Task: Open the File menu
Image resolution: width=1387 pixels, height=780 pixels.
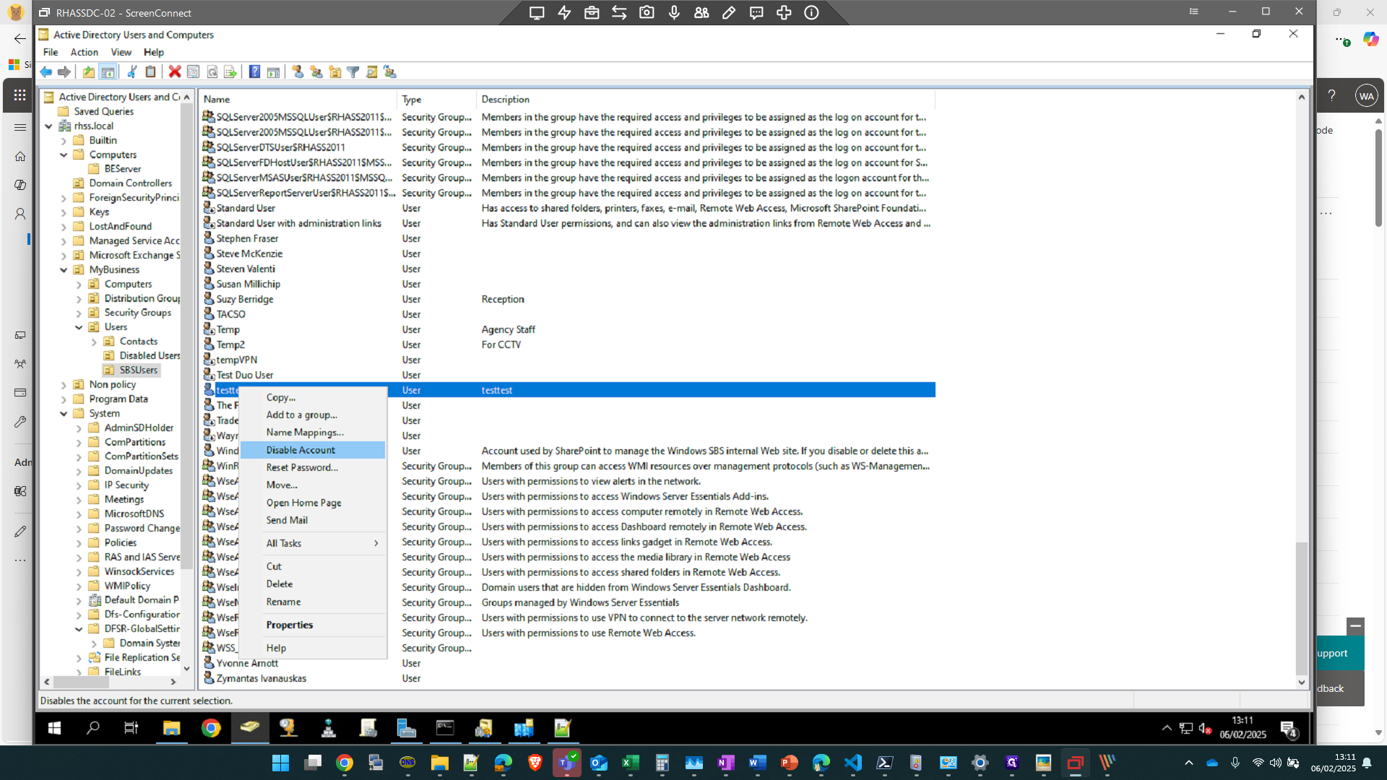Action: click(x=51, y=52)
